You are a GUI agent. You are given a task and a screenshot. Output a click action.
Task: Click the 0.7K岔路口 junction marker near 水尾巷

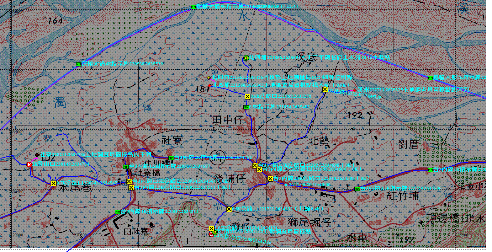click(x=53, y=183)
